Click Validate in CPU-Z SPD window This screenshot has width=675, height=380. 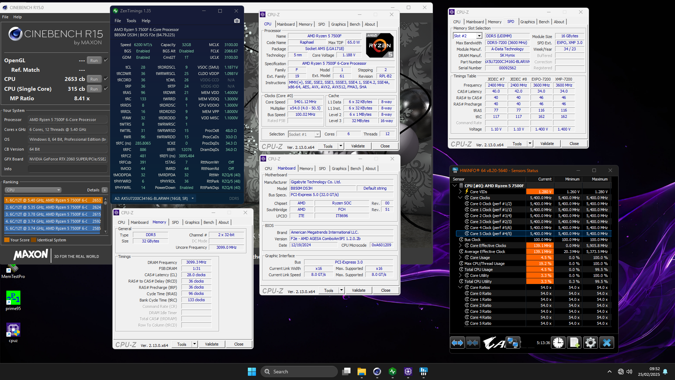click(x=547, y=144)
